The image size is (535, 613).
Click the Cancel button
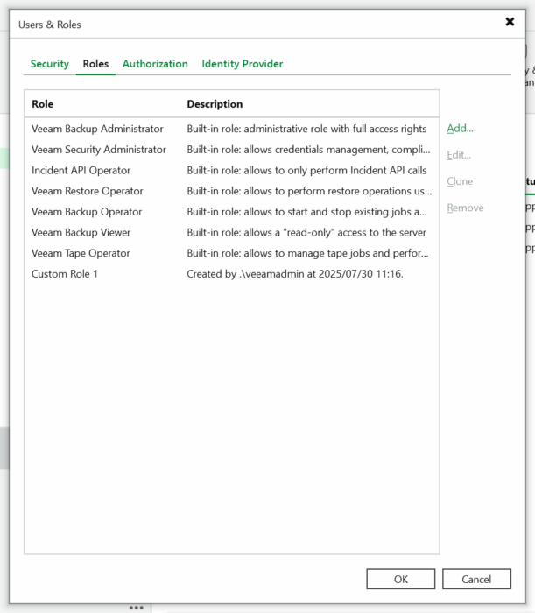tap(476, 579)
